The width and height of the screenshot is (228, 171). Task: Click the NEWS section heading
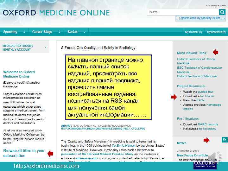182,143
